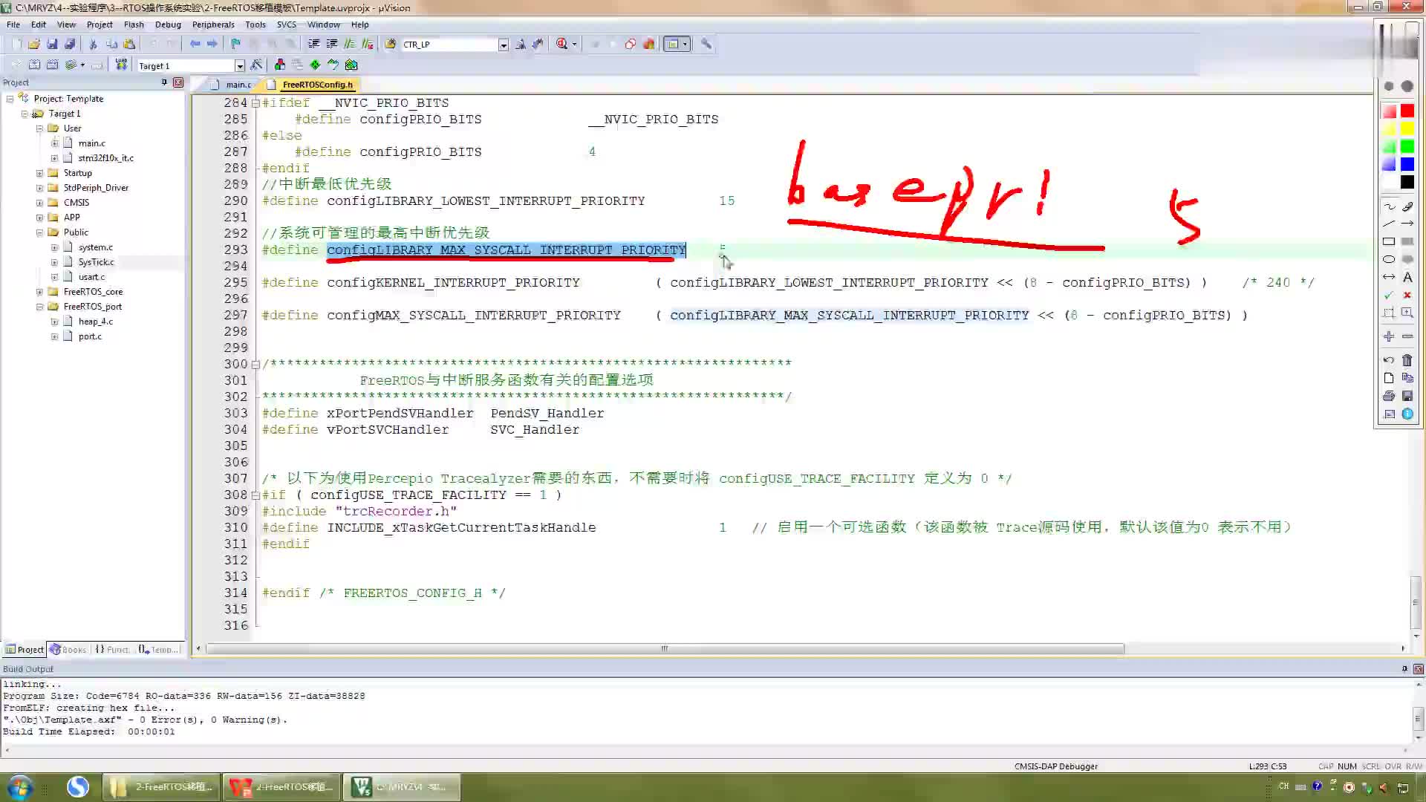1426x802 pixels.
Task: Select the rectangle annotation tool
Action: pyautogui.click(x=1389, y=241)
